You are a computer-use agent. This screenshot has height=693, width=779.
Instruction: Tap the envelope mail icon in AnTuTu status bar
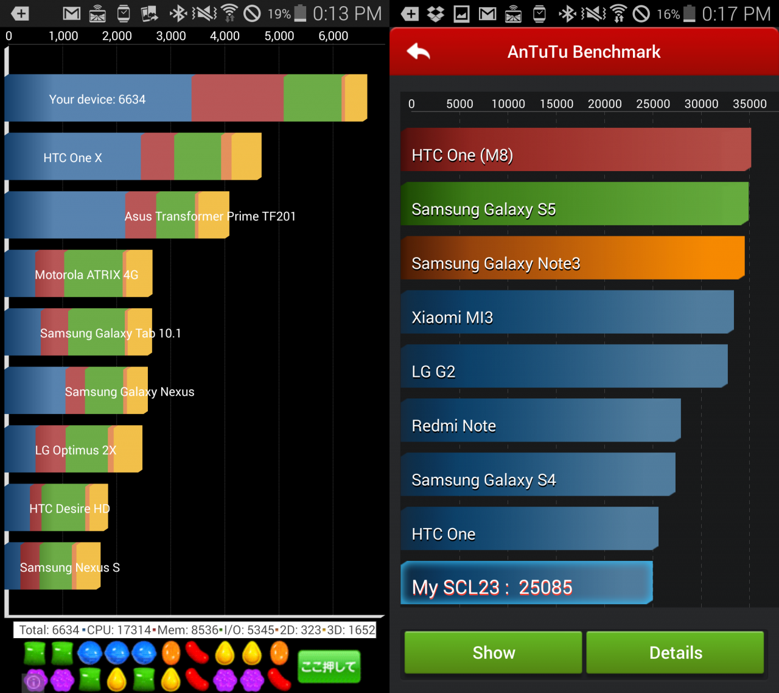(x=513, y=13)
